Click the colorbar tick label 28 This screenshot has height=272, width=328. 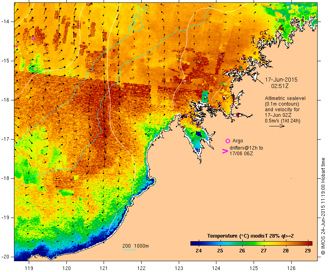pos(286,250)
